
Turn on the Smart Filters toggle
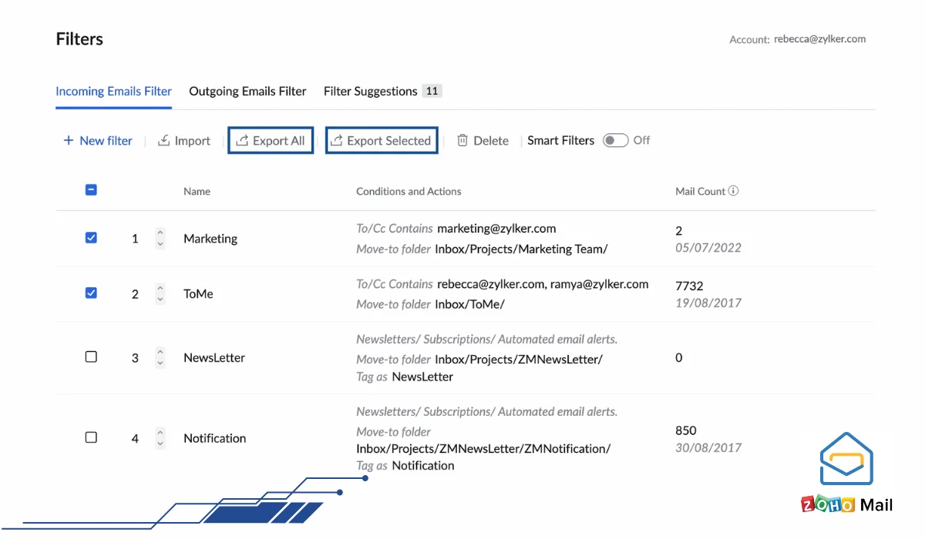tap(615, 140)
